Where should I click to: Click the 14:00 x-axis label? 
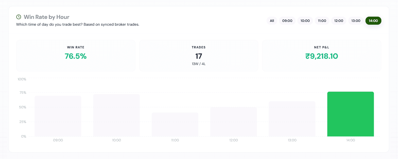coord(351,140)
